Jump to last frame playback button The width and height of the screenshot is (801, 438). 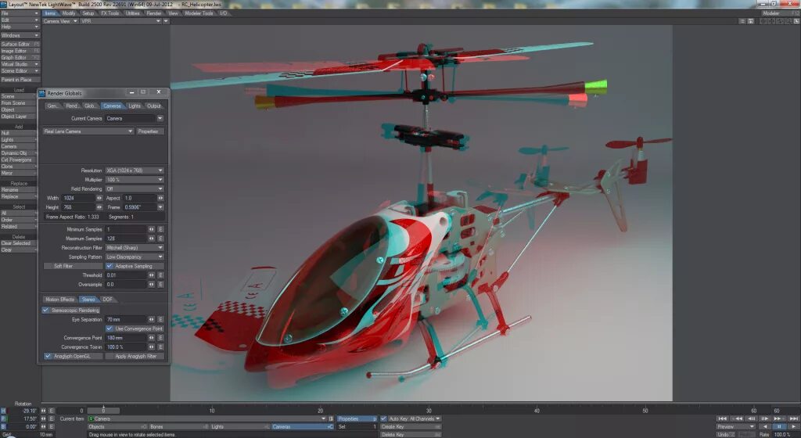pyautogui.click(x=794, y=418)
